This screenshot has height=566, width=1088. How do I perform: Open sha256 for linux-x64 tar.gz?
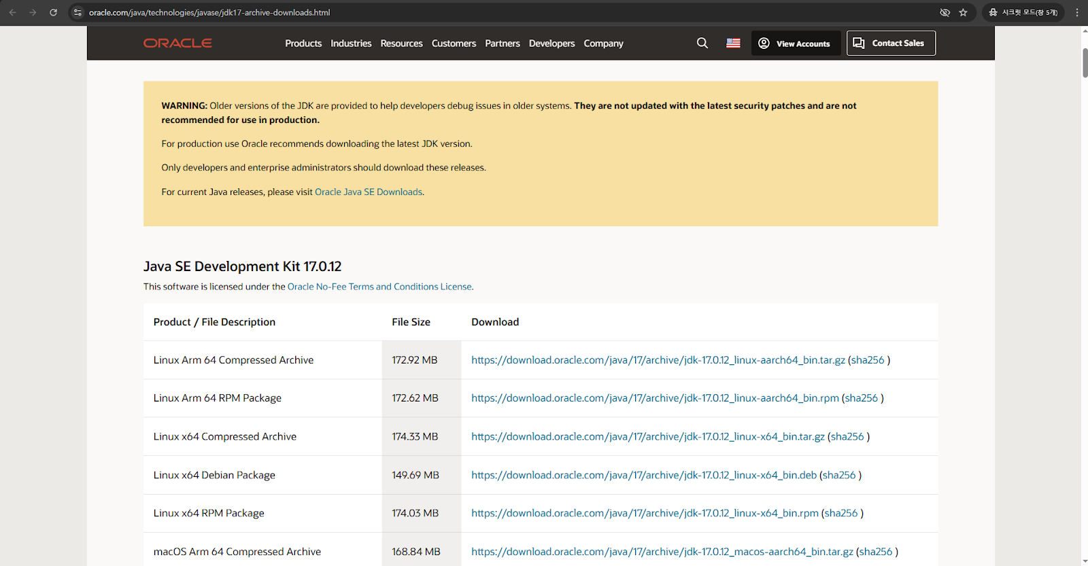(x=847, y=437)
